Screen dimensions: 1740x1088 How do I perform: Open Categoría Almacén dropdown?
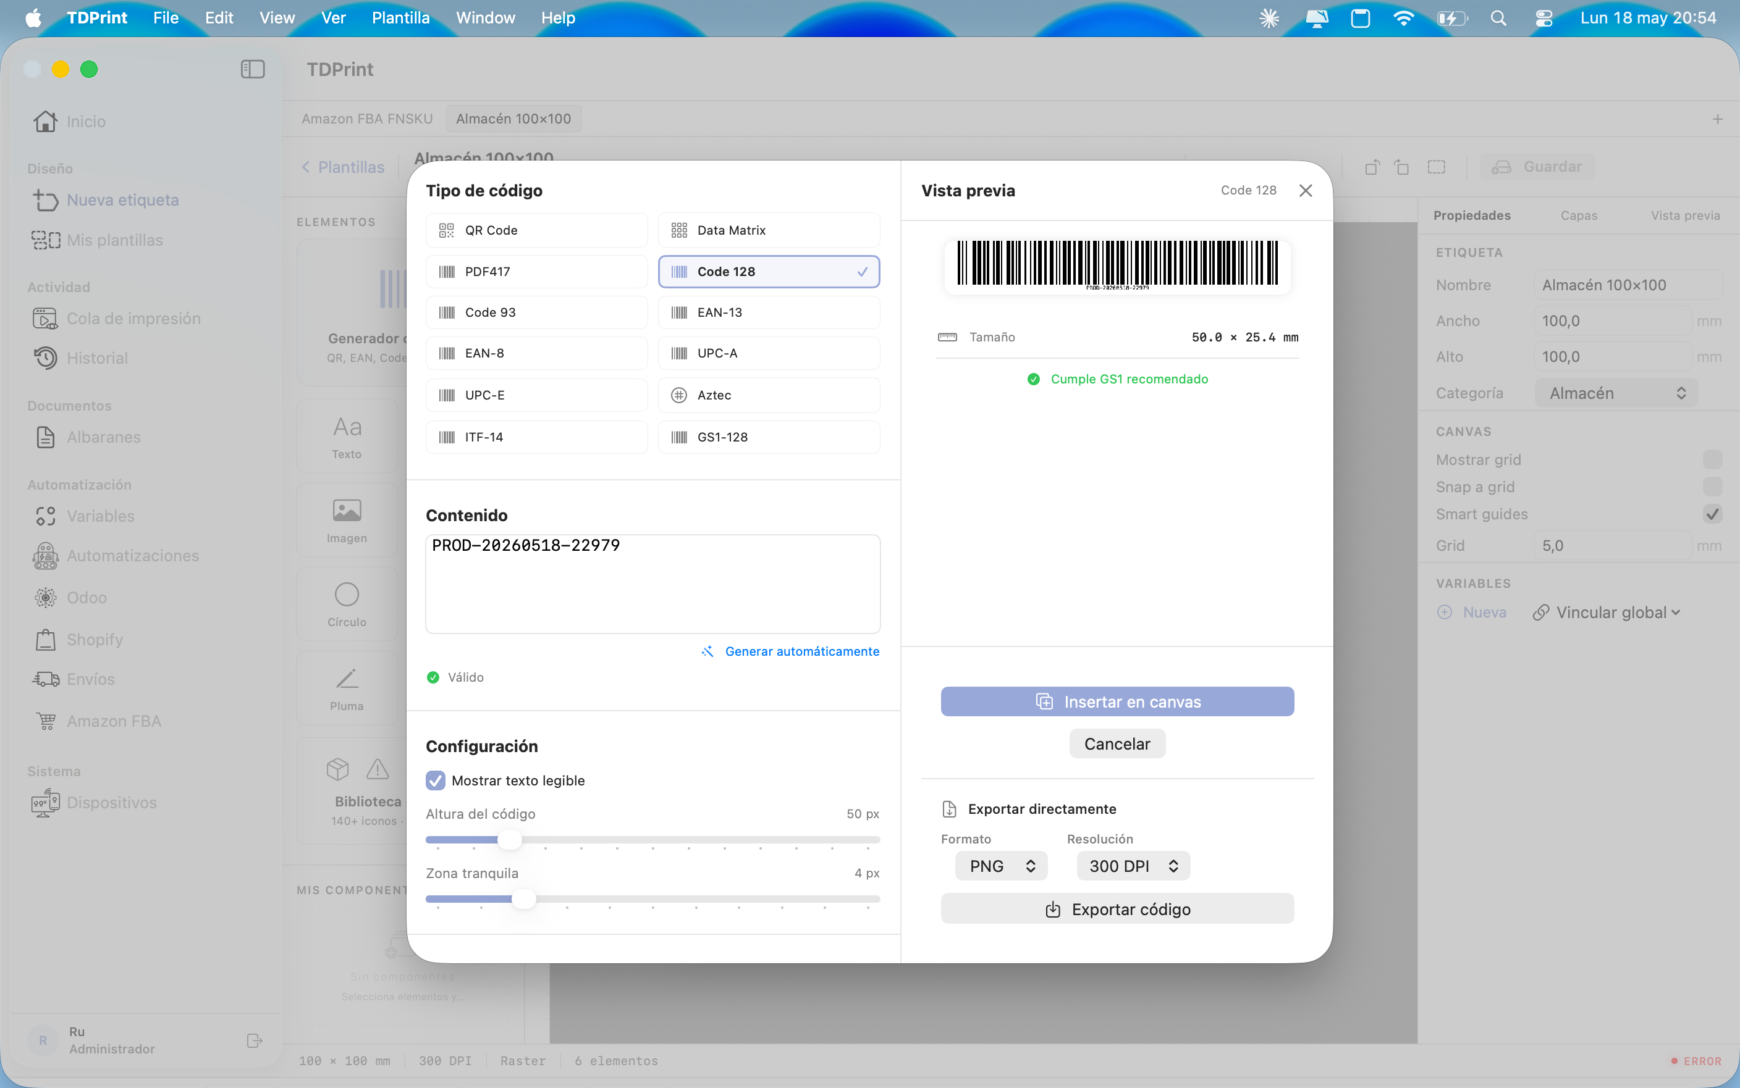(x=1616, y=393)
